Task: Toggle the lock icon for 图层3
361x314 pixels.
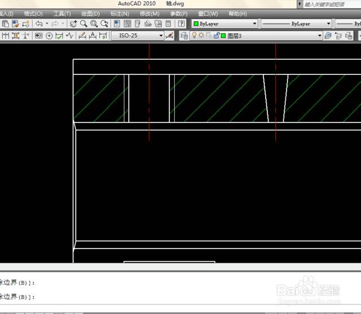Action: point(216,36)
